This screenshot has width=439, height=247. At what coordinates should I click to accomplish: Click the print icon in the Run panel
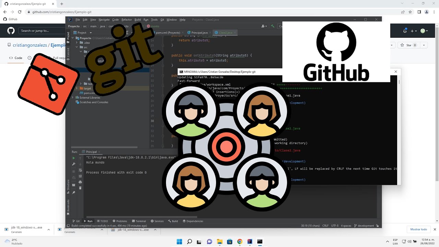(80, 182)
